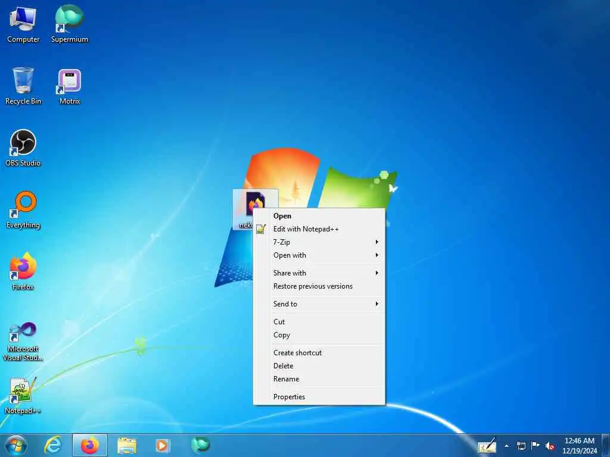
Task: Open the Windows Start menu orb
Action: [15, 445]
